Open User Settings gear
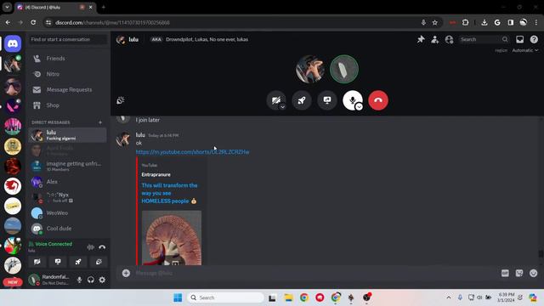This screenshot has height=306, width=544. 102,280
